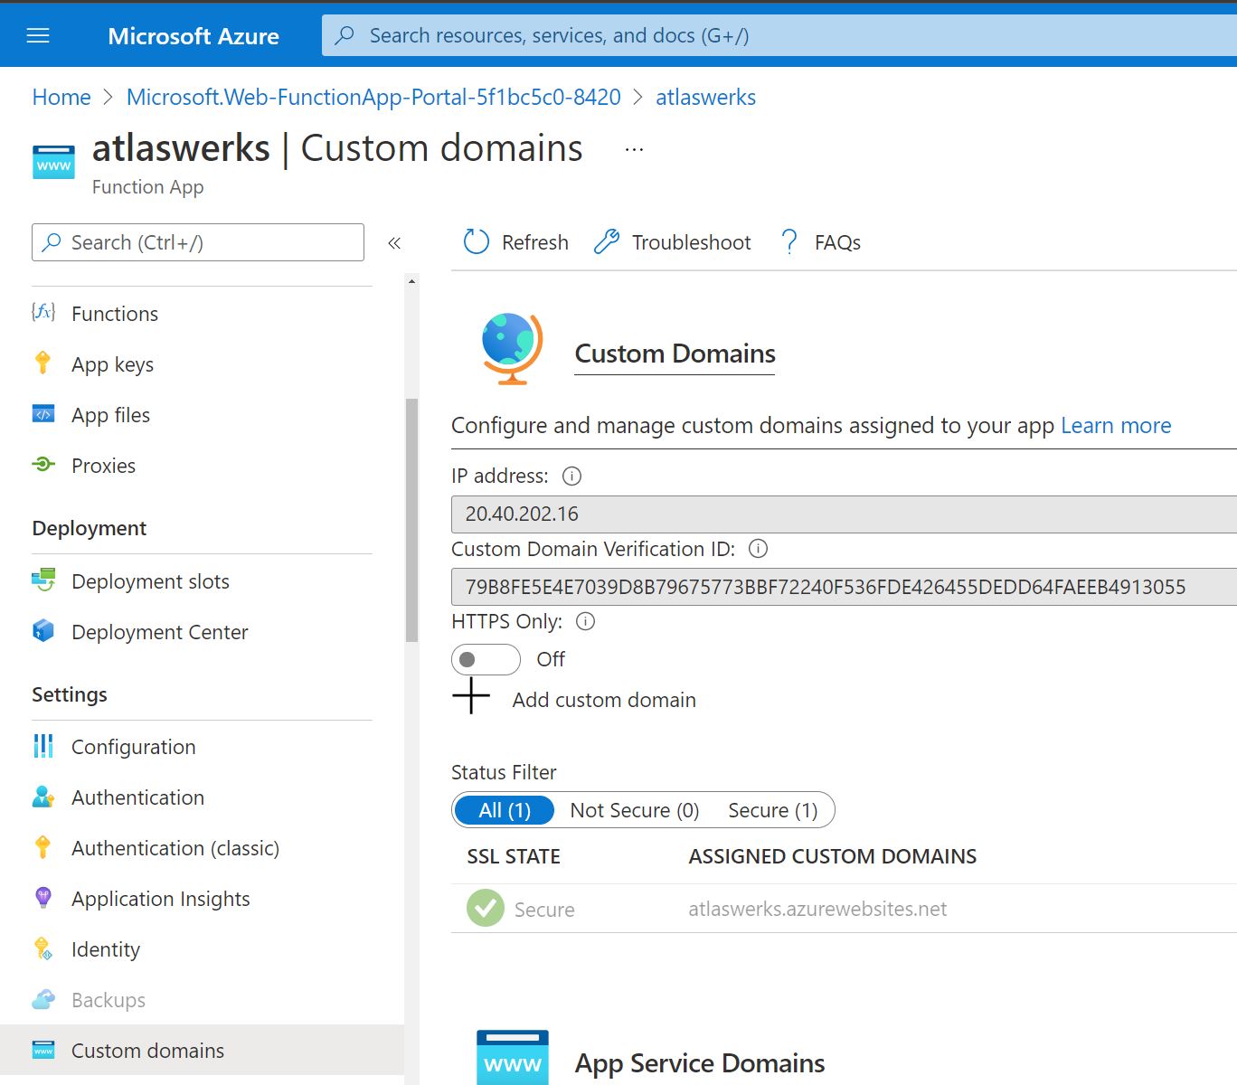Image resolution: width=1237 pixels, height=1085 pixels.
Task: Click the sidebar scrollbar up arrow
Action: (411, 281)
